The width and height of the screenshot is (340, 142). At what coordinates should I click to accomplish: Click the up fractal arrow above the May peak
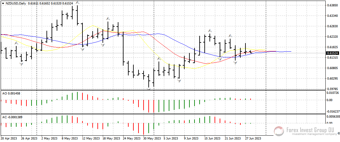(x=77, y=3)
